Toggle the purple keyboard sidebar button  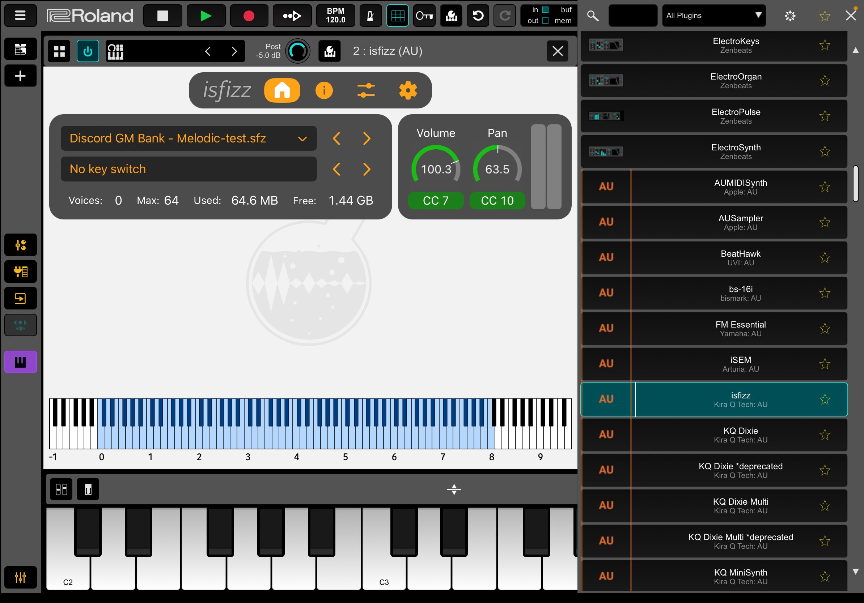point(20,362)
